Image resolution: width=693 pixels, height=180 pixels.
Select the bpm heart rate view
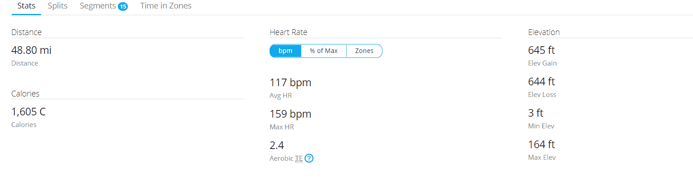click(285, 51)
